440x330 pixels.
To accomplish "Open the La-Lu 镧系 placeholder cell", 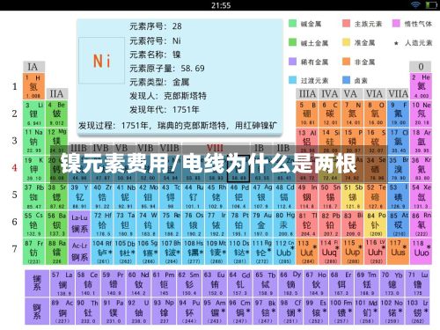I will pyautogui.click(x=79, y=224).
